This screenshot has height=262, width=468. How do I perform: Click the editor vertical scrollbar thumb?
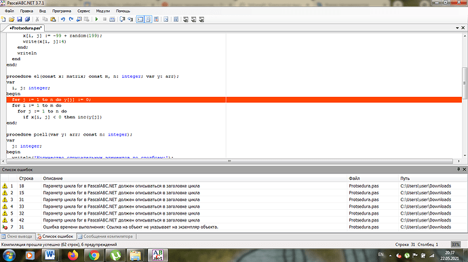click(465, 83)
